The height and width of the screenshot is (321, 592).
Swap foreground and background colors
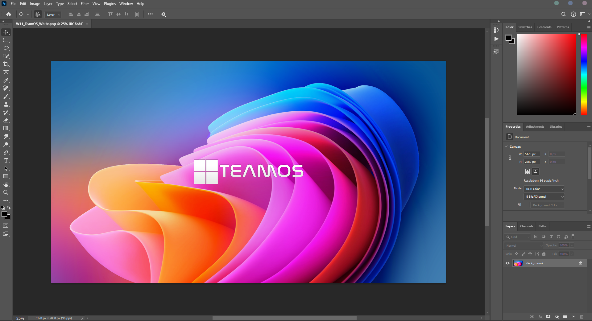tap(9, 208)
